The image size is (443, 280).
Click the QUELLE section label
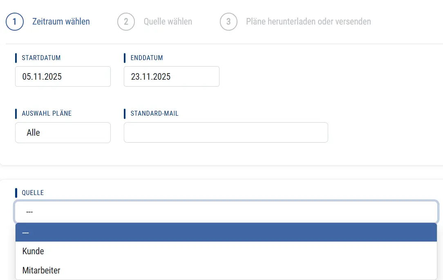point(33,193)
